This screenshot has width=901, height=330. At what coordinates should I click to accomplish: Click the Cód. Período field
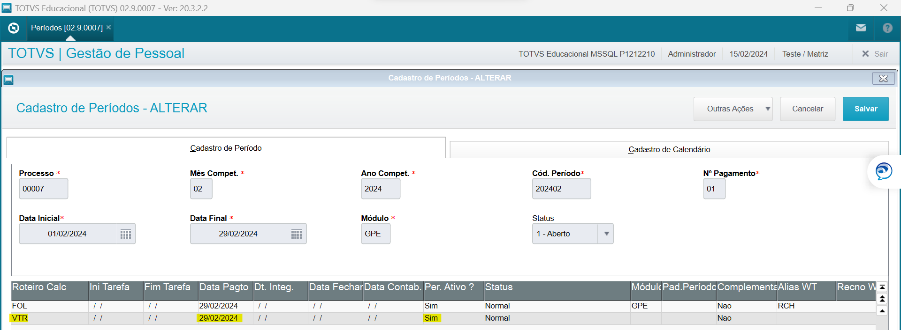pyautogui.click(x=561, y=189)
